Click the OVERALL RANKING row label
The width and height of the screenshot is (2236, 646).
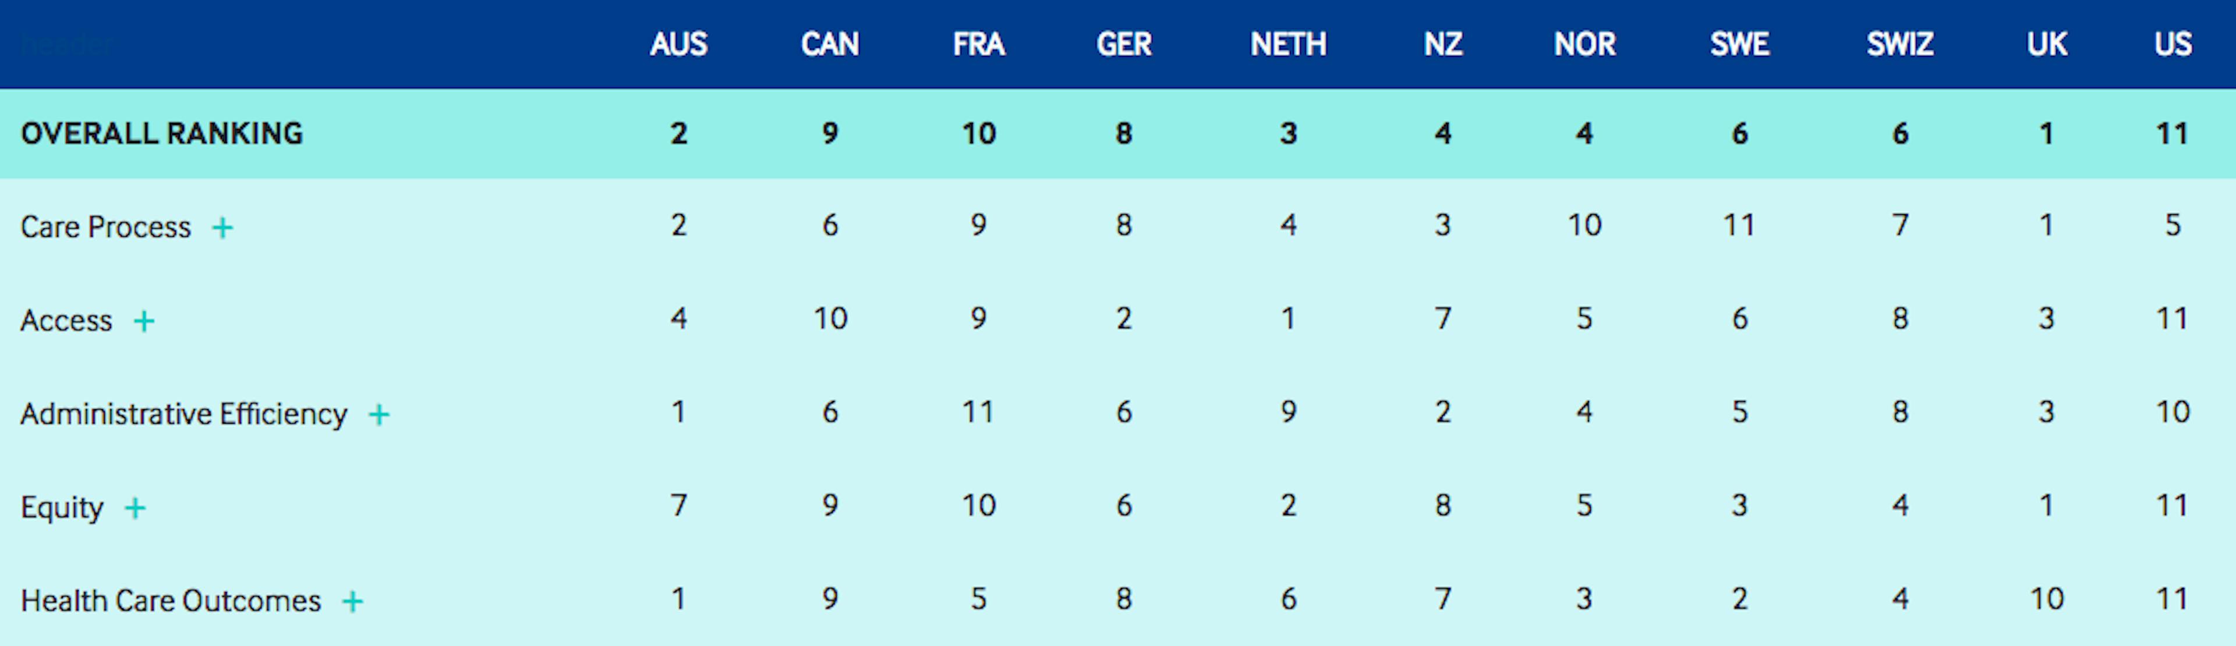162,133
